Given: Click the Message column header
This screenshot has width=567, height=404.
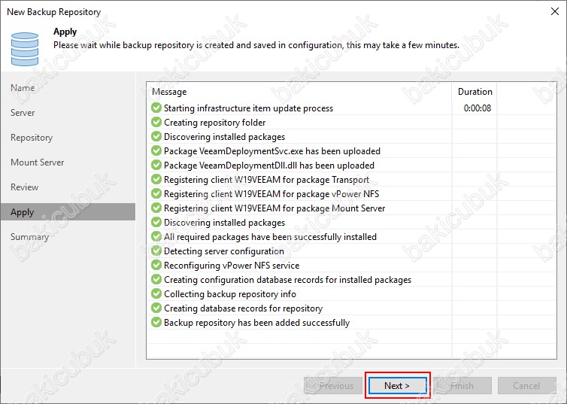Looking at the screenshot, I should (169, 92).
